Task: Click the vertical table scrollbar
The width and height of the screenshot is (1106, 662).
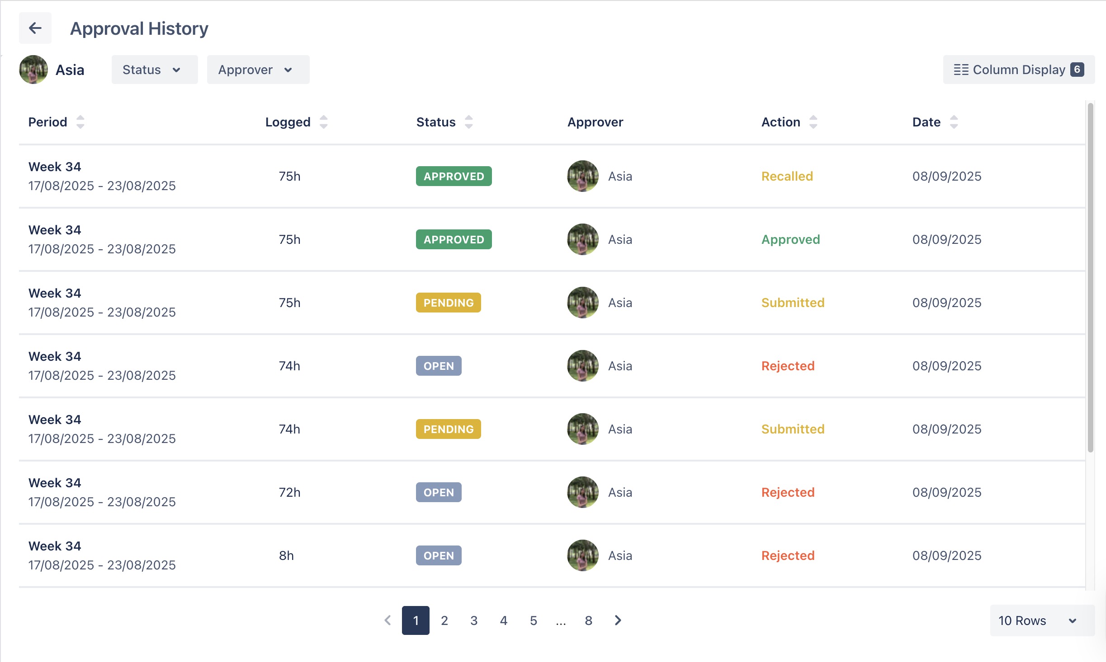Action: click(x=1090, y=277)
